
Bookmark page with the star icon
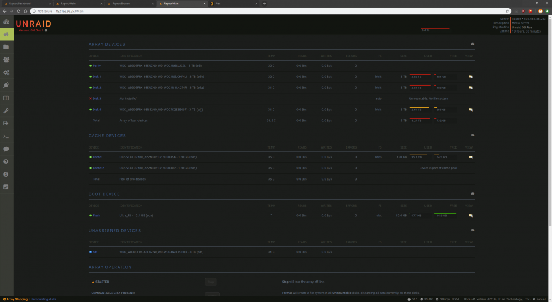coord(507,11)
